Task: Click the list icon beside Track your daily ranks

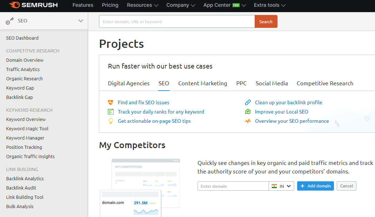Action: 110,112
